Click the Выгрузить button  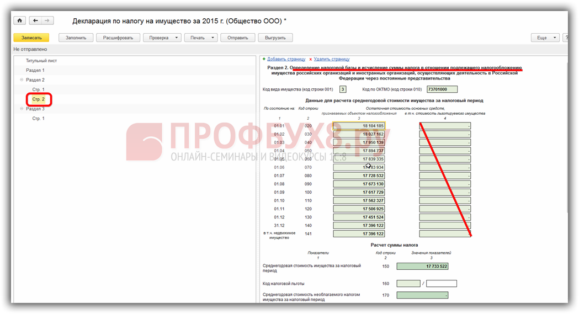coord(275,38)
